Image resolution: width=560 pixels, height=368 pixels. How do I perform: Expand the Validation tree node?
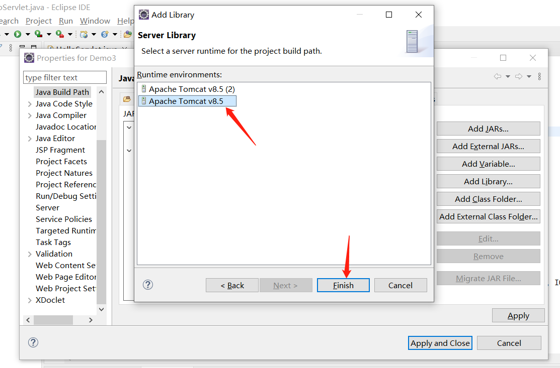(30, 254)
